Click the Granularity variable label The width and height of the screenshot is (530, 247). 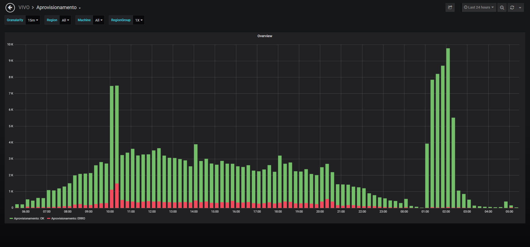tap(15, 20)
